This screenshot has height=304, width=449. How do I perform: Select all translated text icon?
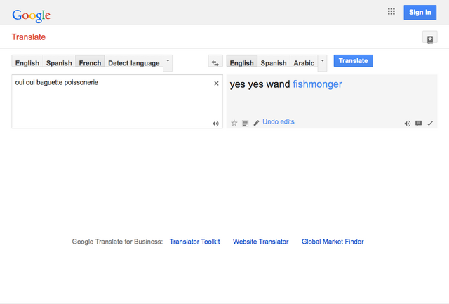click(x=245, y=123)
